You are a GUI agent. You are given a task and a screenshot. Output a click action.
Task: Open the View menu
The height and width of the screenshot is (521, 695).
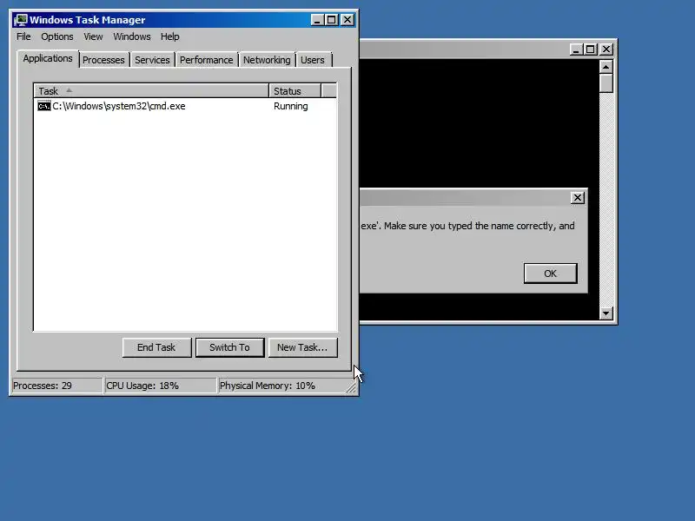93,36
